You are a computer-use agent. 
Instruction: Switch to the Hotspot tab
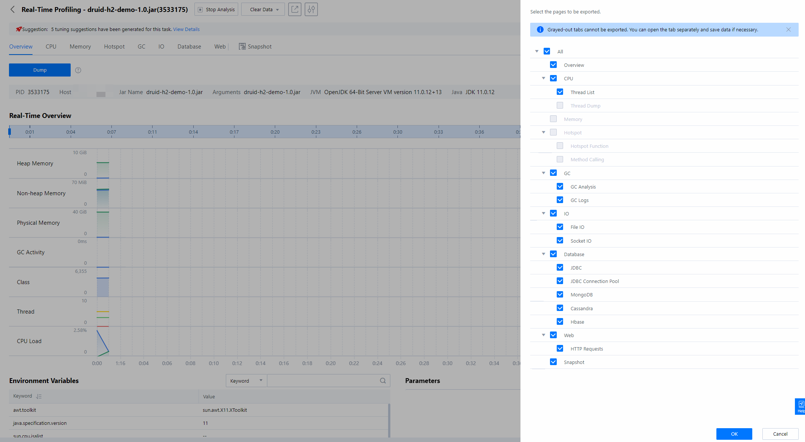(114, 47)
